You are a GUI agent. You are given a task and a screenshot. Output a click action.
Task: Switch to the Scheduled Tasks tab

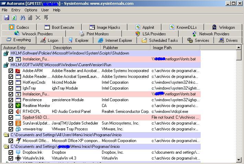160,40
